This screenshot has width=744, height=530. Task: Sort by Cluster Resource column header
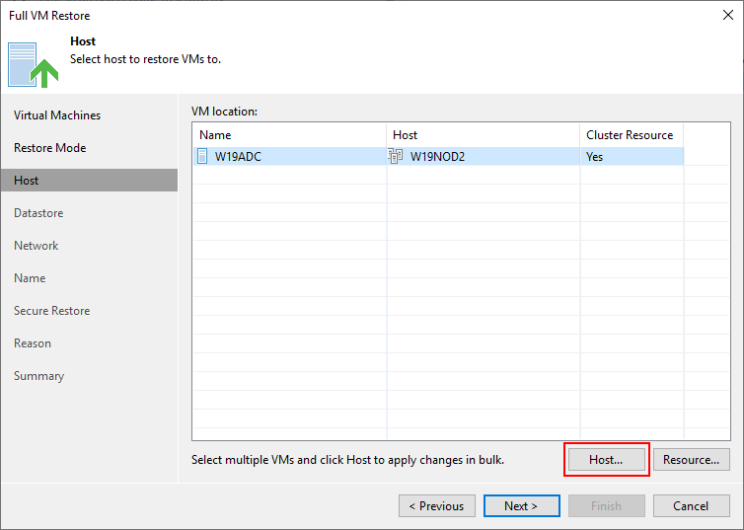(632, 135)
